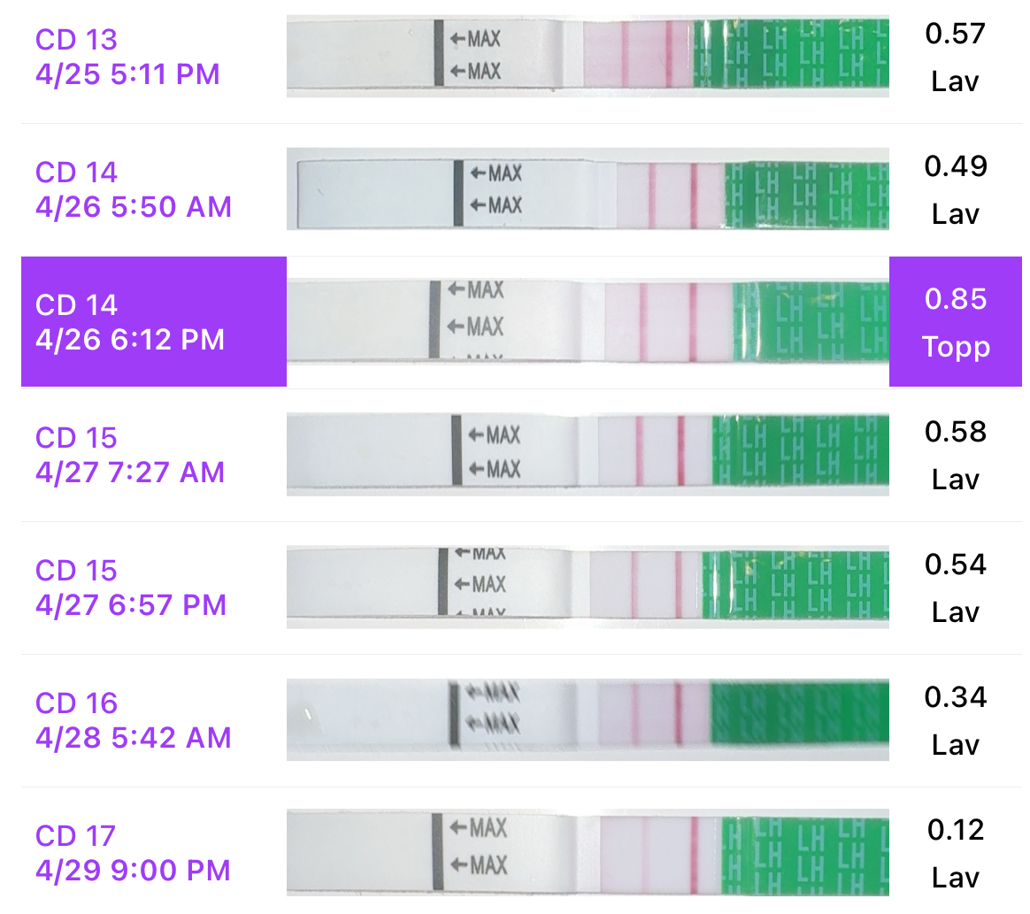Select the CD 16 4/28 5:42 AM date label
This screenshot has width=1030, height=914.
pyautogui.click(x=133, y=720)
